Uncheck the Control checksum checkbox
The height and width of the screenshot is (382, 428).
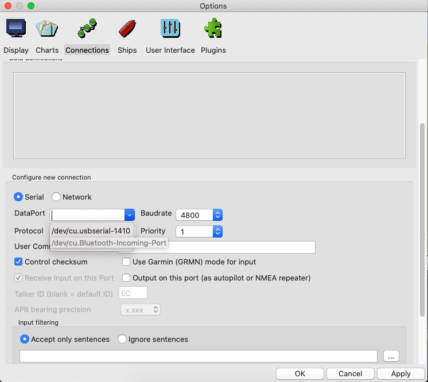[19, 262]
